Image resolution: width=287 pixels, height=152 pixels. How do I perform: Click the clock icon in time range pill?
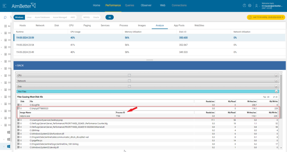point(250,17)
